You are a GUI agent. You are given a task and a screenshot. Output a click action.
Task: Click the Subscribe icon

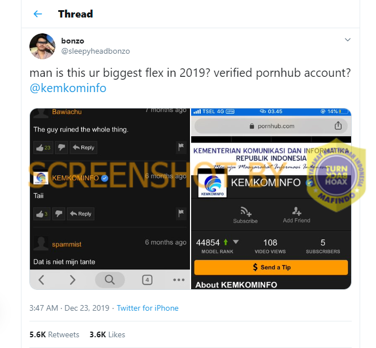pos(245,214)
